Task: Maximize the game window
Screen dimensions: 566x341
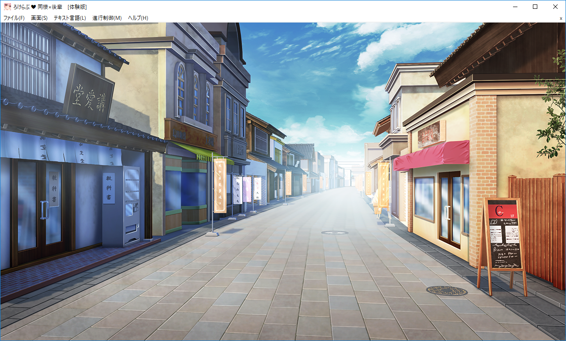Action: pyautogui.click(x=535, y=7)
